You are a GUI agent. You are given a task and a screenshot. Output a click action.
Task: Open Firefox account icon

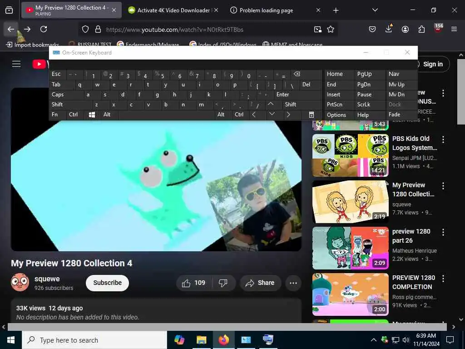(405, 30)
